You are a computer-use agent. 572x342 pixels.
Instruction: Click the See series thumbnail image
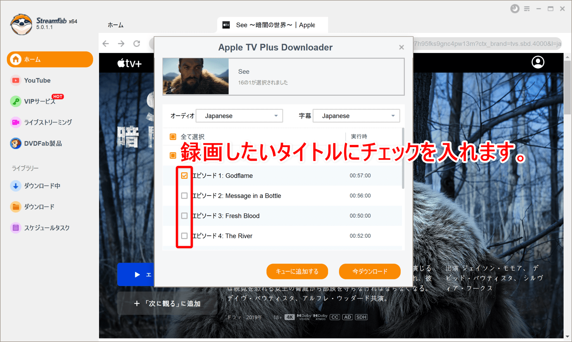195,77
